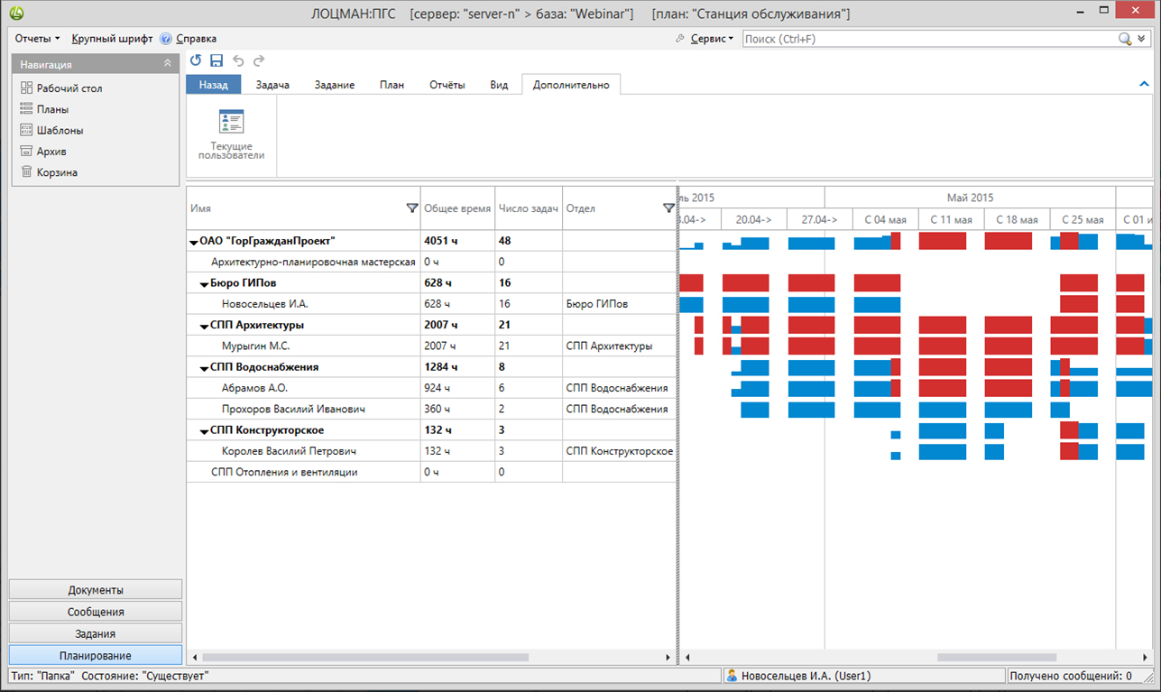Click the 2007 ч cell of Мурыгин М.С.
This screenshot has width=1161, height=692.
coord(457,346)
